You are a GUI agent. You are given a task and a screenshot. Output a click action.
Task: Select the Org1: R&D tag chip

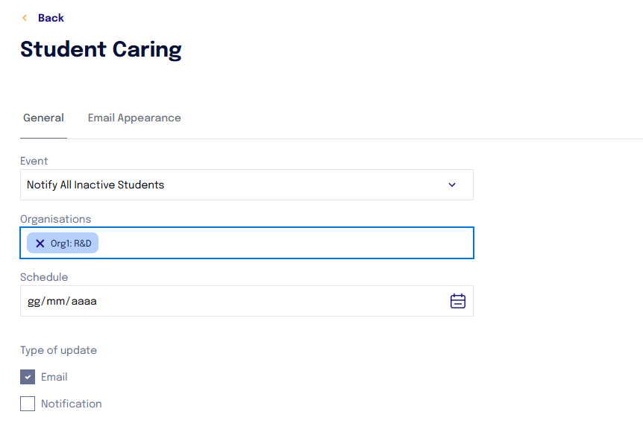coord(63,244)
